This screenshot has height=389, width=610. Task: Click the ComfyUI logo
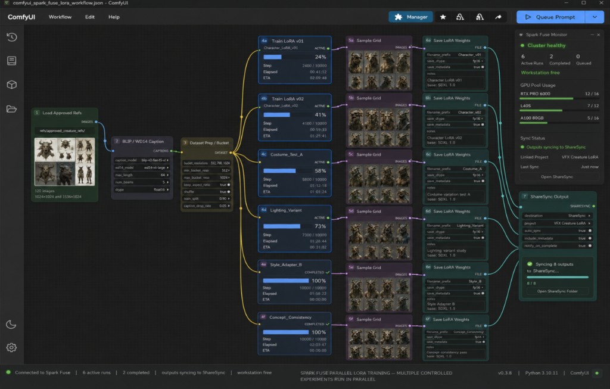click(x=21, y=17)
